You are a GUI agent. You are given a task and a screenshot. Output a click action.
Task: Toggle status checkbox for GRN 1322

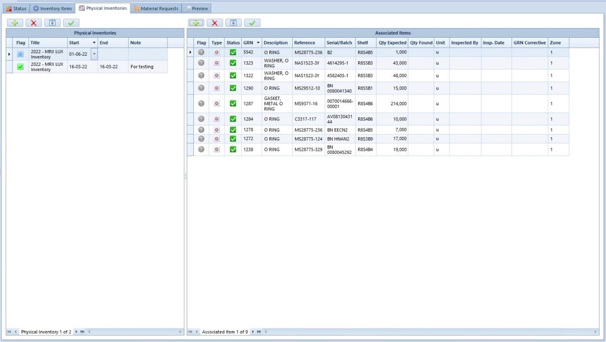[233, 76]
